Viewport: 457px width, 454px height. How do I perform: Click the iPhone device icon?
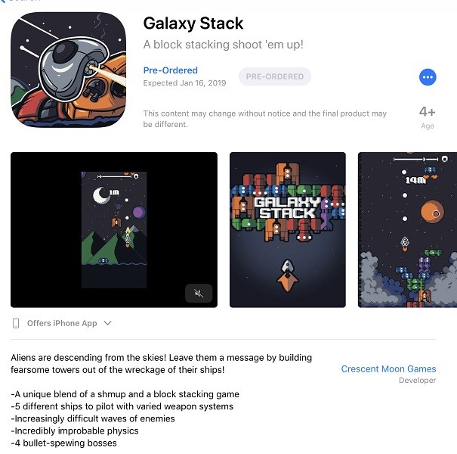coord(16,323)
